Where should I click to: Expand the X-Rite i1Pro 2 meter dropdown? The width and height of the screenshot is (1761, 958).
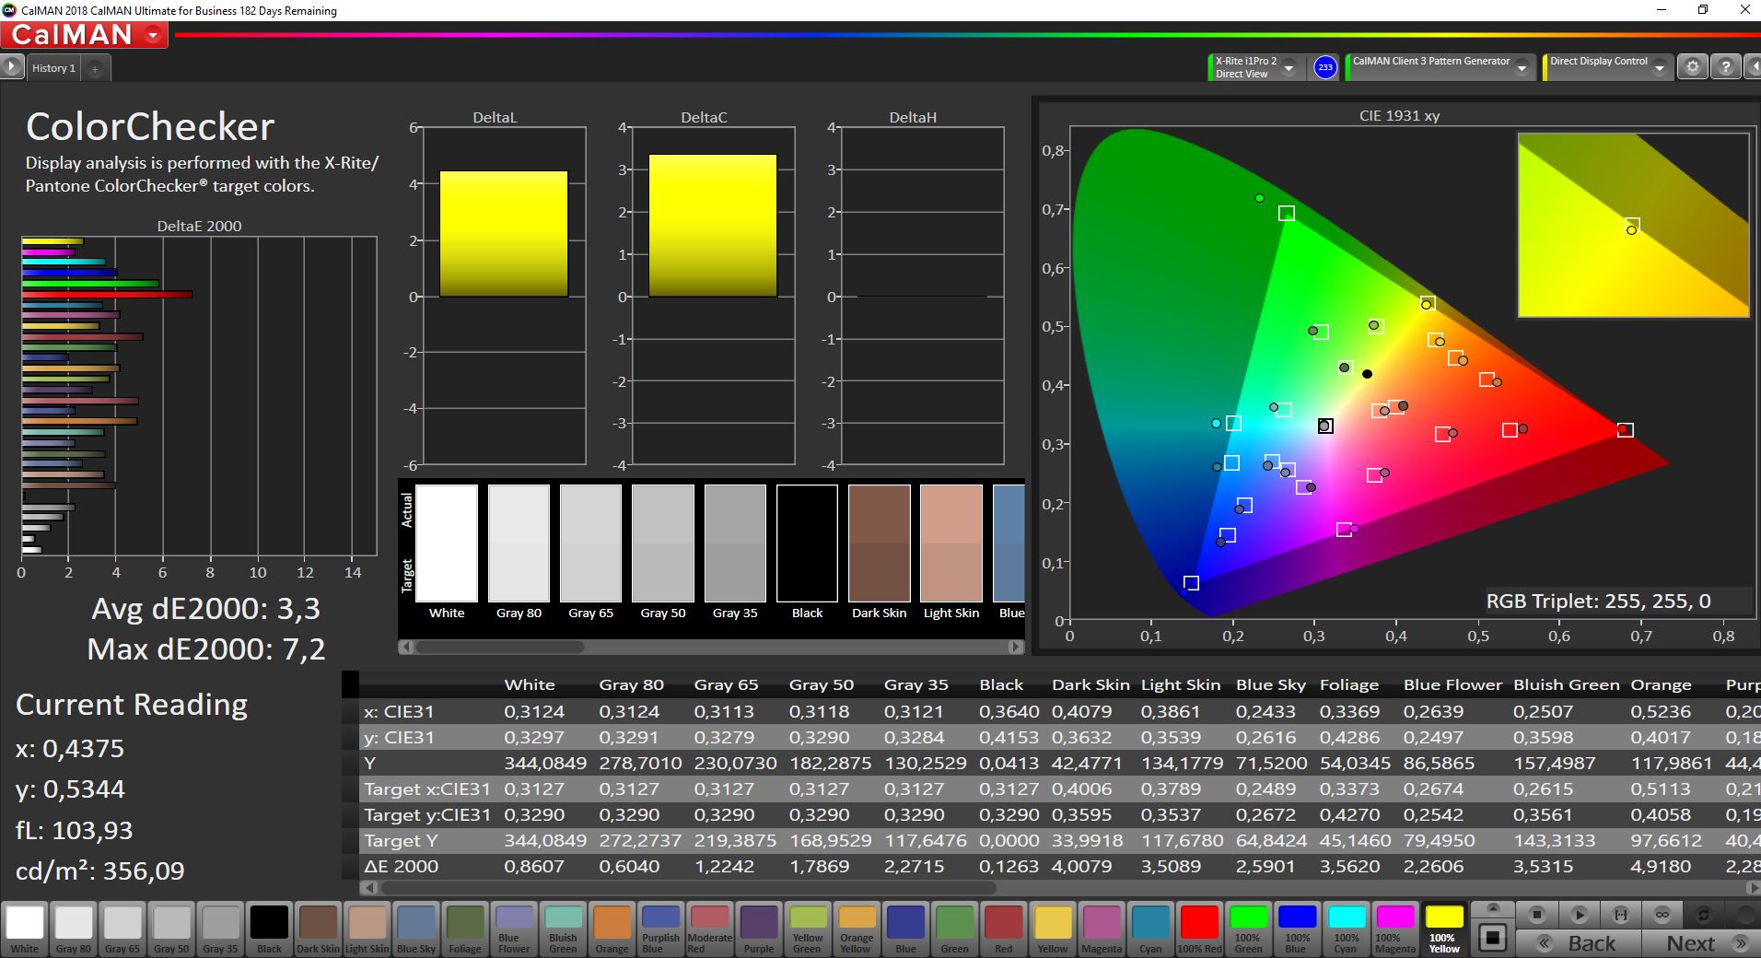click(1289, 68)
